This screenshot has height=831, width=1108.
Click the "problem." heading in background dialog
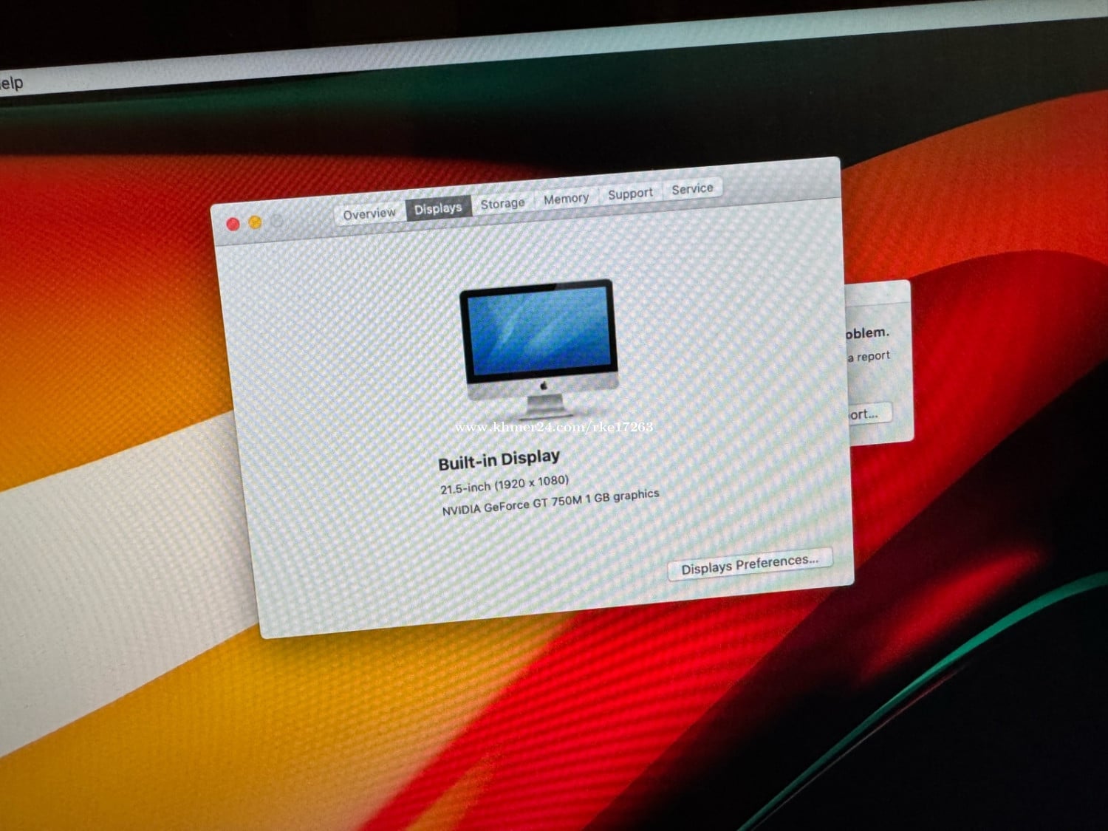pos(867,333)
